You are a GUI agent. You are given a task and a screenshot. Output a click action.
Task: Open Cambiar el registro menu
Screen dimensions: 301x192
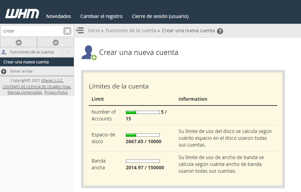click(101, 16)
